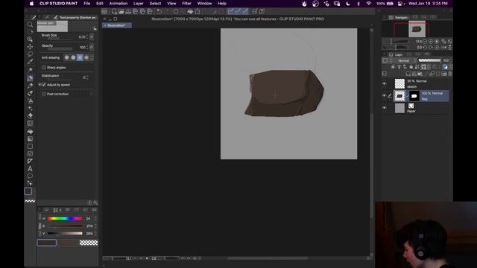Image resolution: width=477 pixels, height=268 pixels.
Task: Open the CLIP STUDIO PAINT app menu
Action: [58, 3]
